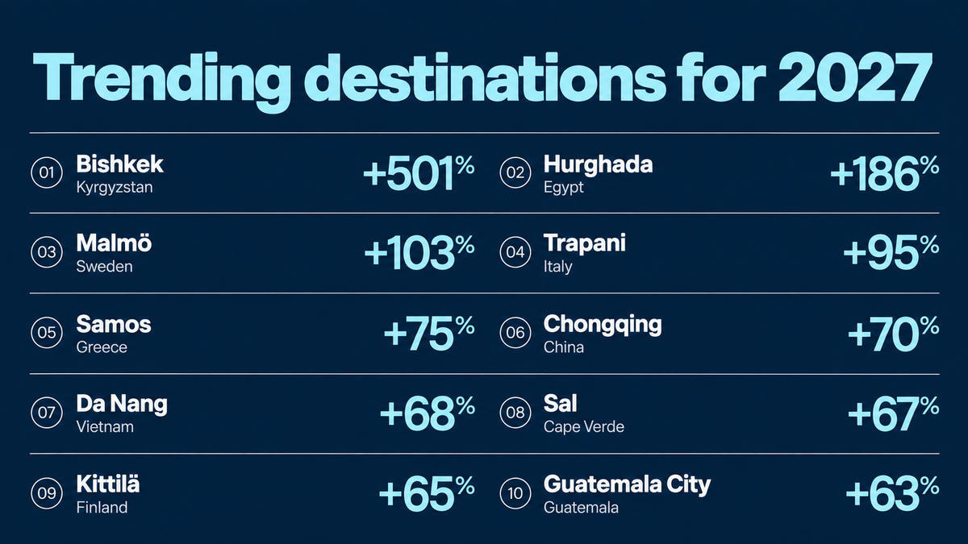Click the circled 02 rank badge
The height and width of the screenshot is (544, 968).
(x=515, y=172)
